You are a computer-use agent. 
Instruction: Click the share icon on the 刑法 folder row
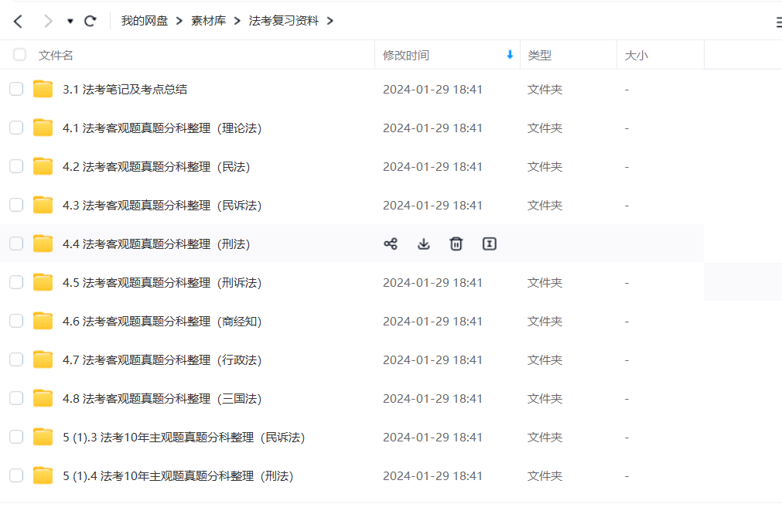391,244
